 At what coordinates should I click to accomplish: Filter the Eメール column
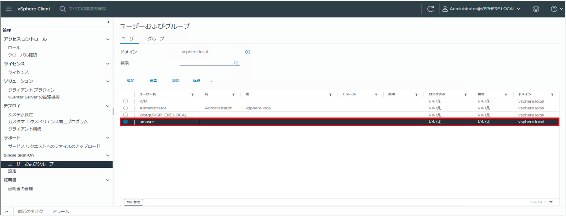[x=376, y=94]
